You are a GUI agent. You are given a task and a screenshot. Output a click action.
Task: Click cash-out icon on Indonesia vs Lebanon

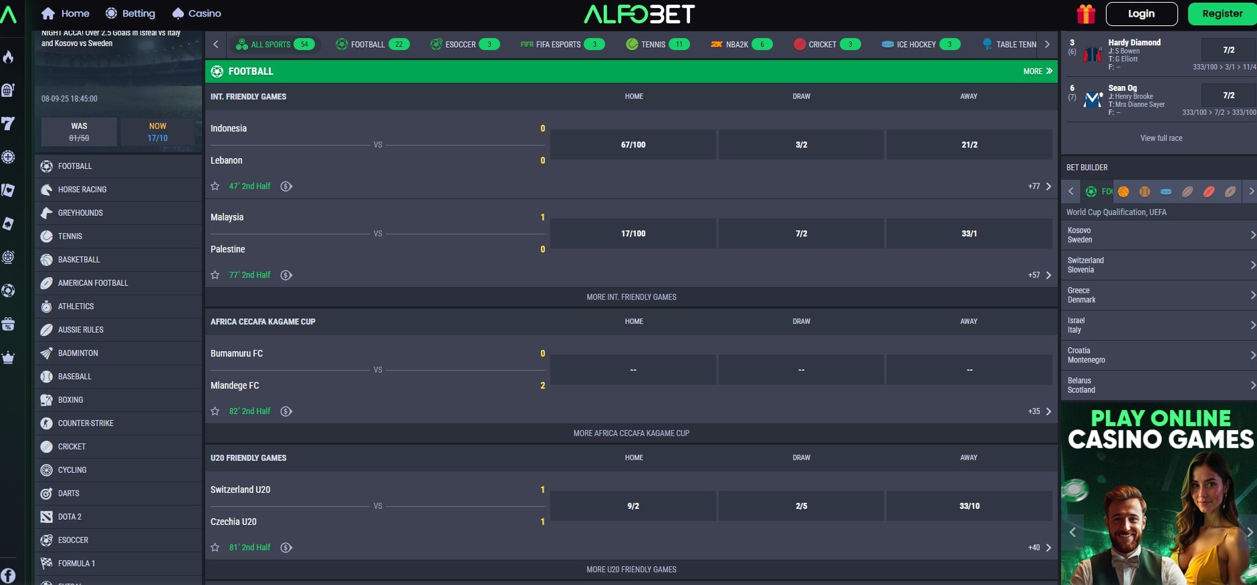click(x=286, y=186)
